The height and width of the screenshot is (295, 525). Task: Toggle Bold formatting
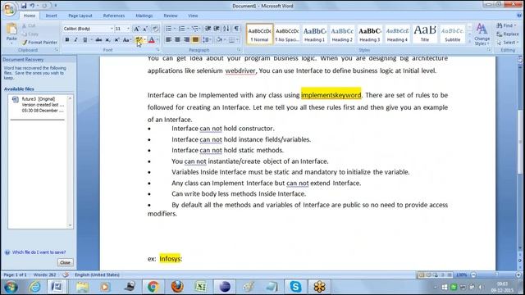click(x=67, y=40)
